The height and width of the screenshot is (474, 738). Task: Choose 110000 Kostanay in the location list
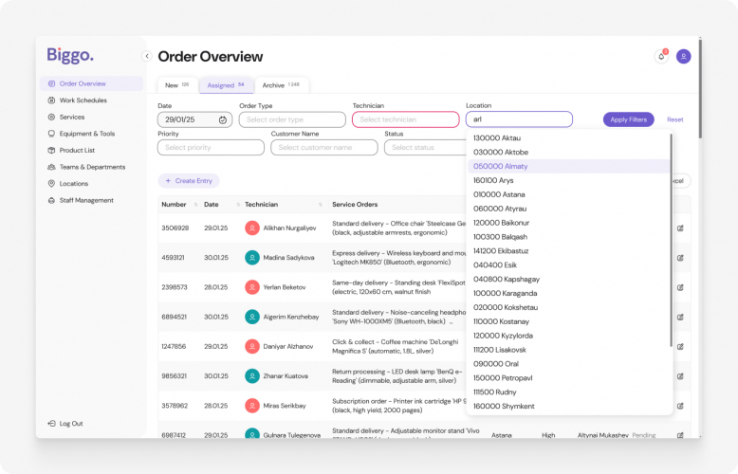[568, 321]
